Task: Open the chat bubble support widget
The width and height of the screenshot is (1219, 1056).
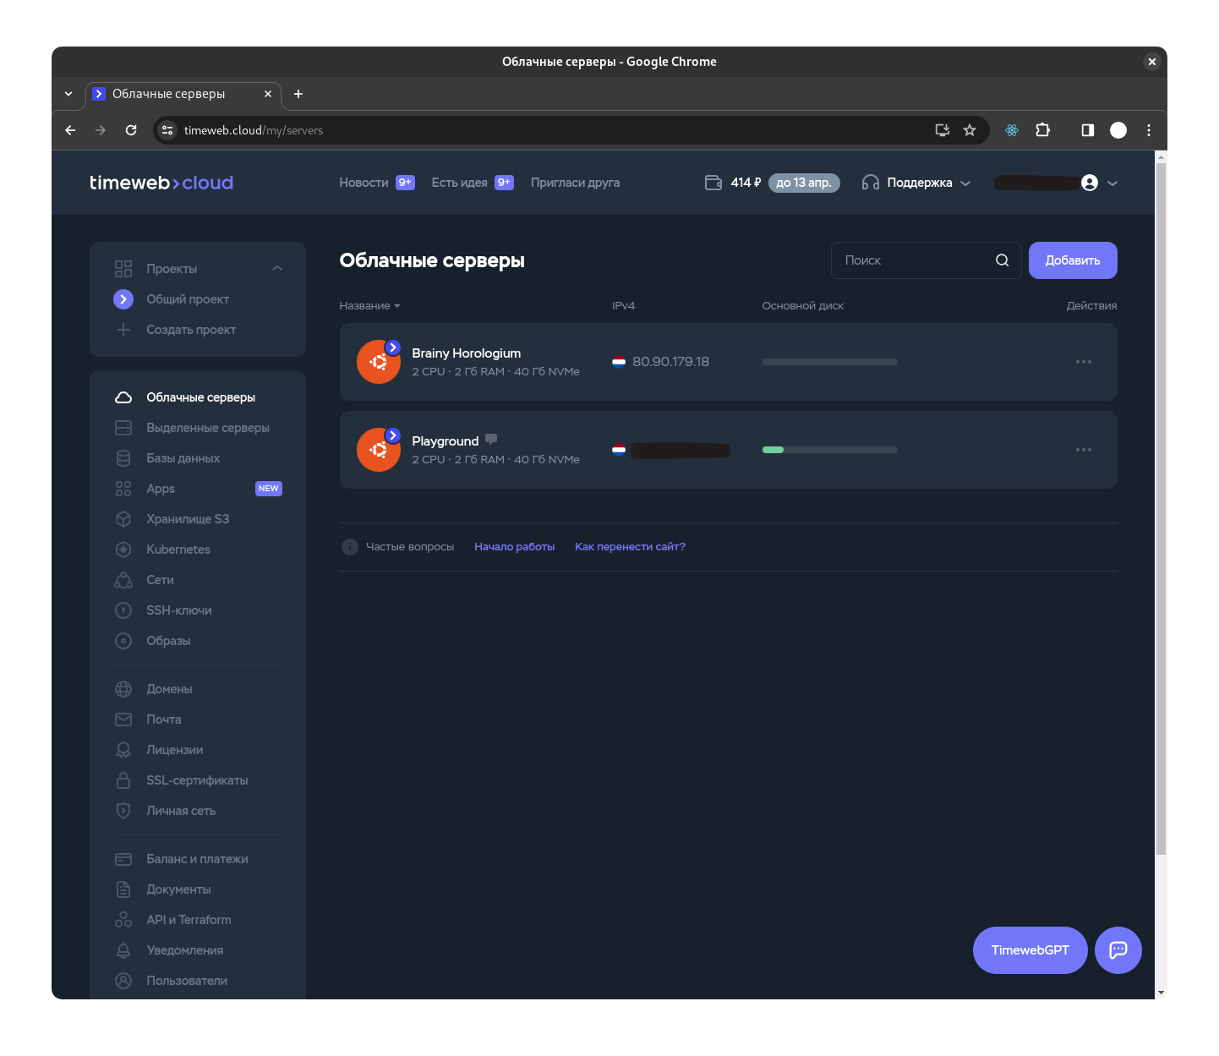Action: [x=1118, y=950]
